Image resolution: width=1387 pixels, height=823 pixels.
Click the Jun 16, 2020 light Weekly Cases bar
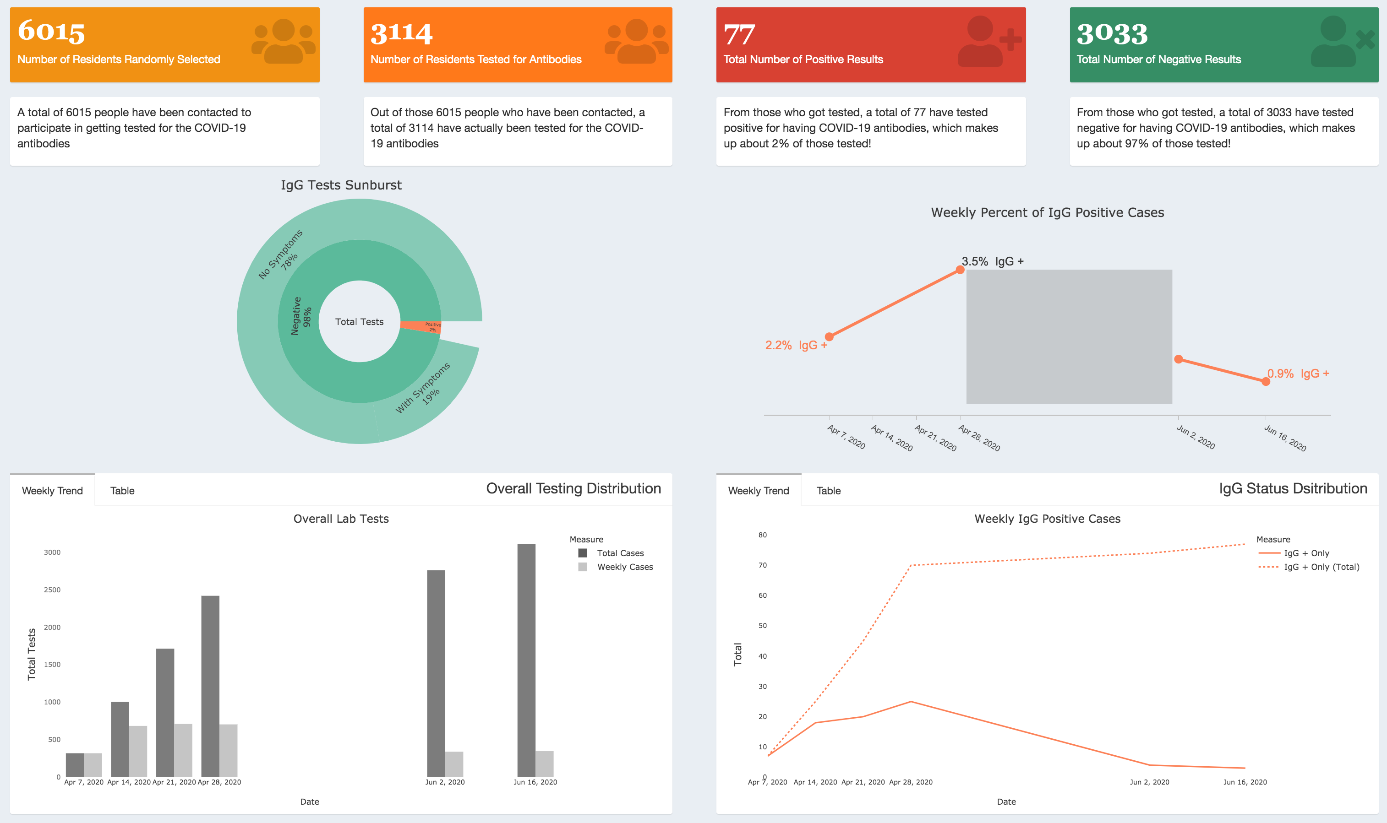pos(545,764)
